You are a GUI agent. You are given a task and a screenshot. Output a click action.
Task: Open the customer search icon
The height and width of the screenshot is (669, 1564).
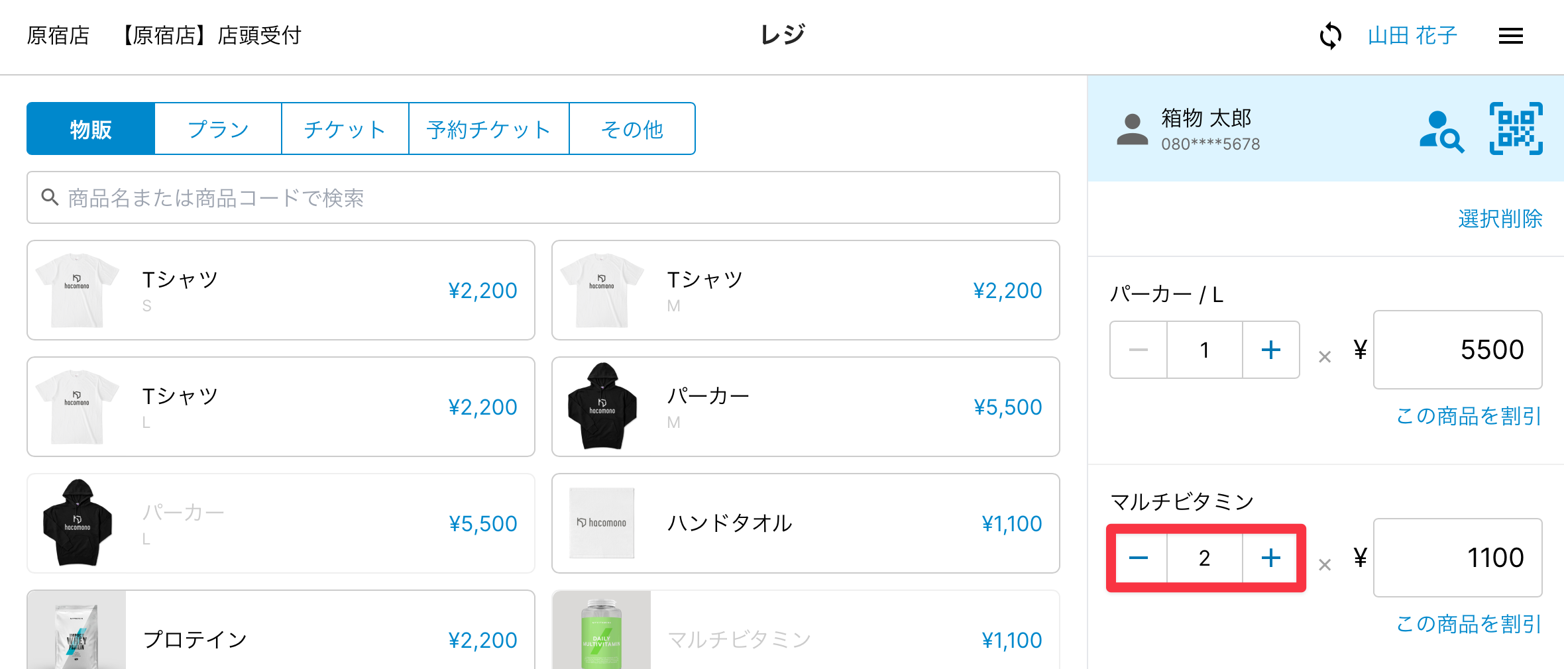coord(1441,131)
